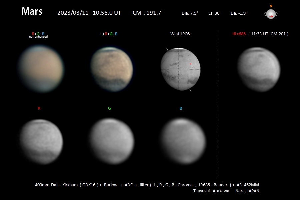Click the red circle marker on WinJUPOS map
The image size is (300, 200).
point(190,64)
